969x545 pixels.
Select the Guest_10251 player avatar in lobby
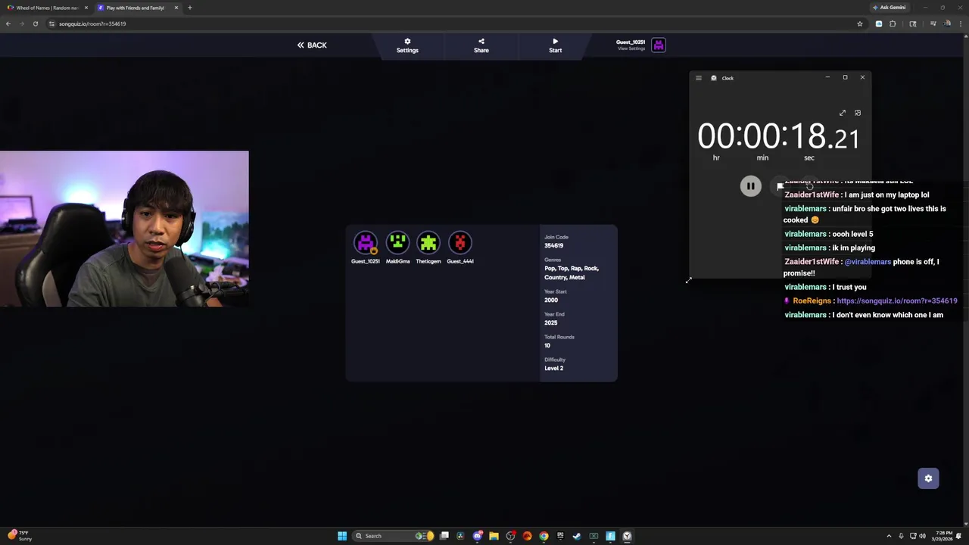tap(366, 242)
